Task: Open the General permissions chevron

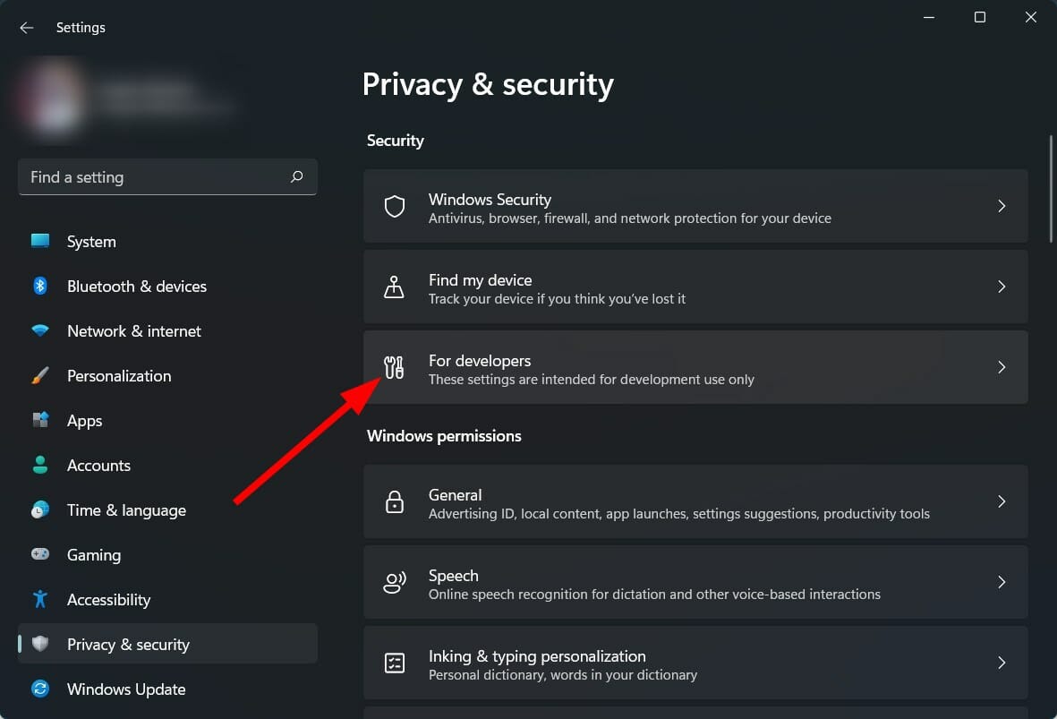Action: [x=1002, y=502]
